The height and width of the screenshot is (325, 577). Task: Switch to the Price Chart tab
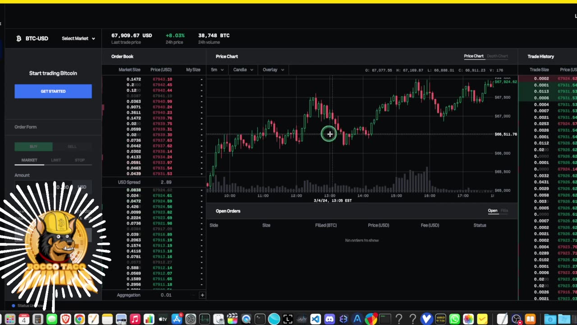click(x=474, y=56)
